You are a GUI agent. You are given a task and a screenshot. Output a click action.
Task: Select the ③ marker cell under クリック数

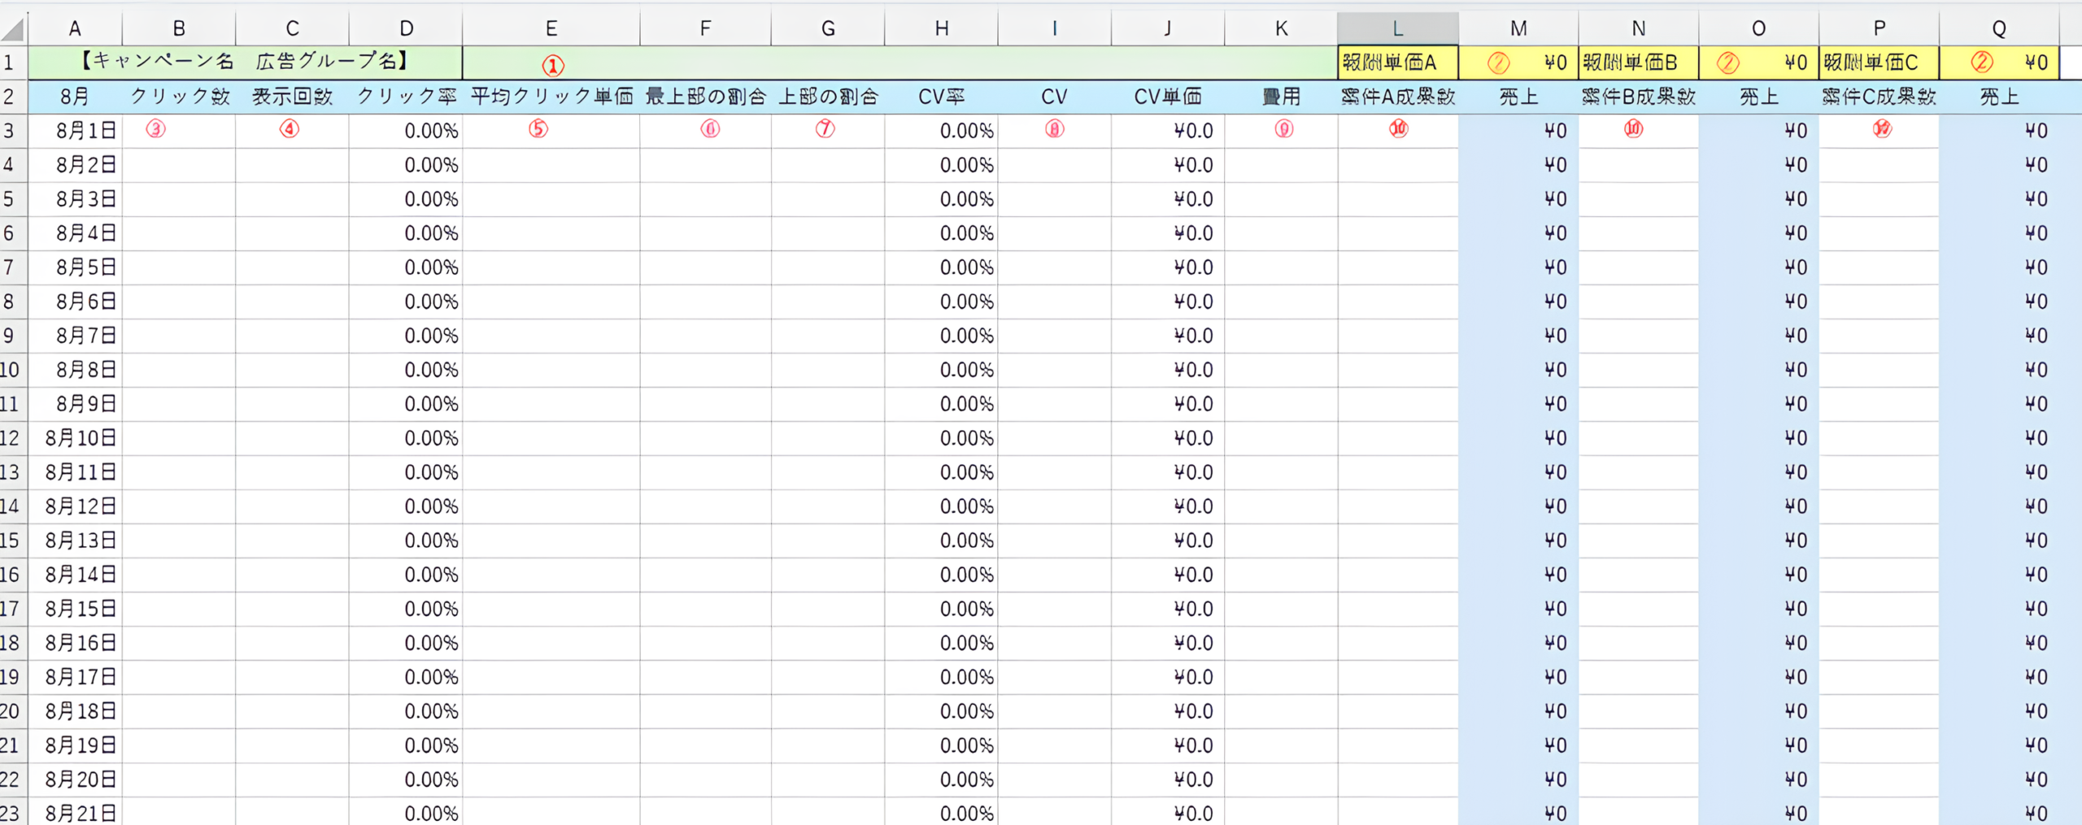click(x=156, y=130)
